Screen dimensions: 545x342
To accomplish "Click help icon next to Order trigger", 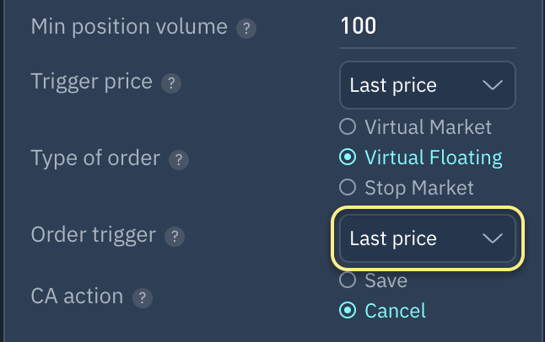I will (174, 237).
